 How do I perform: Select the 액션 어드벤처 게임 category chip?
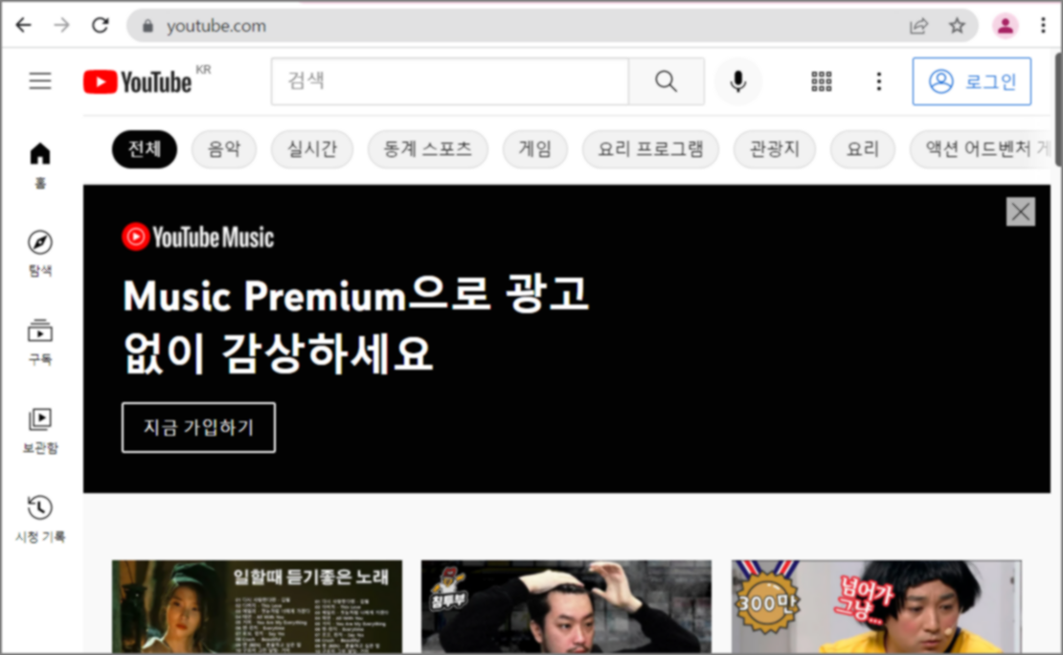[982, 149]
